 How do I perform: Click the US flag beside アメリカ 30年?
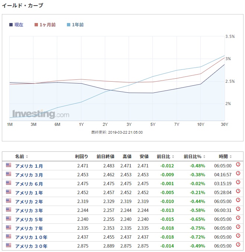pos(9,245)
